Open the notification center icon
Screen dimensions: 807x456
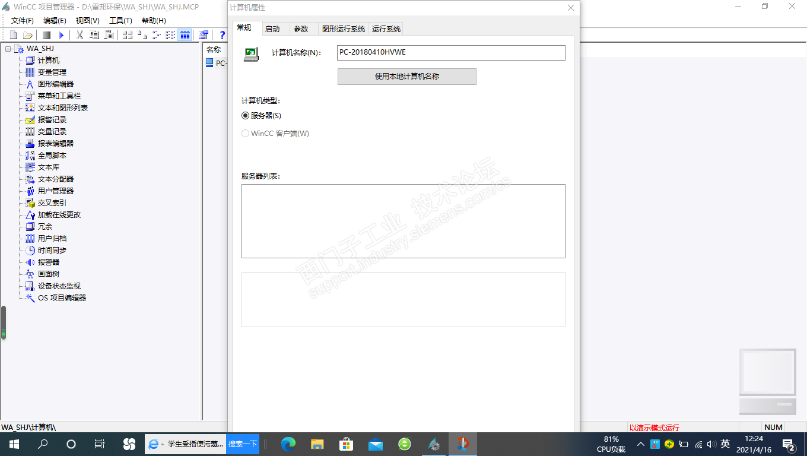tap(789, 444)
